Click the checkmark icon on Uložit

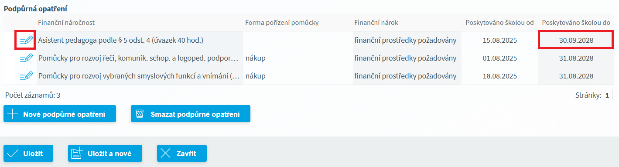13,153
